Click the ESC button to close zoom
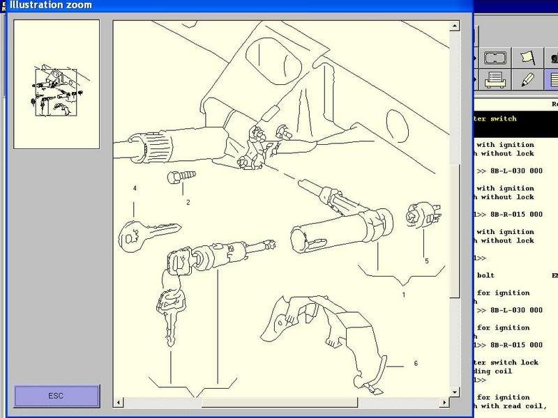Image resolution: width=558 pixels, height=418 pixels. tap(56, 396)
